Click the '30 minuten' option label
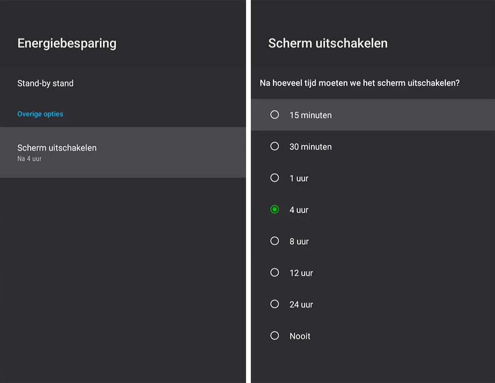 coord(310,147)
